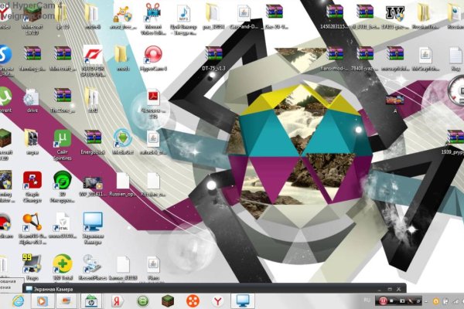The height and width of the screenshot is (309, 464).
Task: Select the Adobe PDF file on the desktop
Action: pyautogui.click(x=152, y=98)
